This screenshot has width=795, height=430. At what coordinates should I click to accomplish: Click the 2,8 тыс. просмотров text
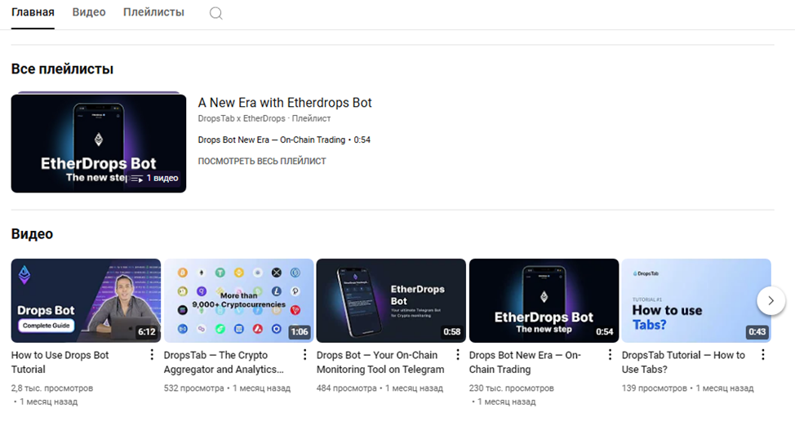52,388
